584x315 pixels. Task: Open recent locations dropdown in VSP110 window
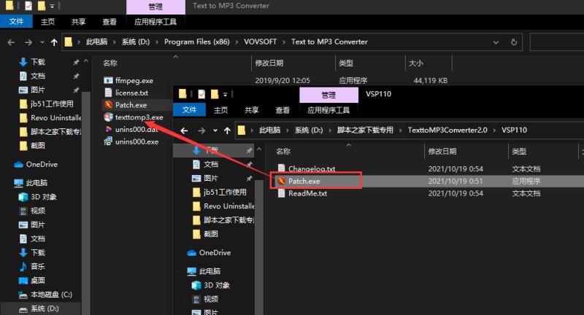click(x=215, y=131)
